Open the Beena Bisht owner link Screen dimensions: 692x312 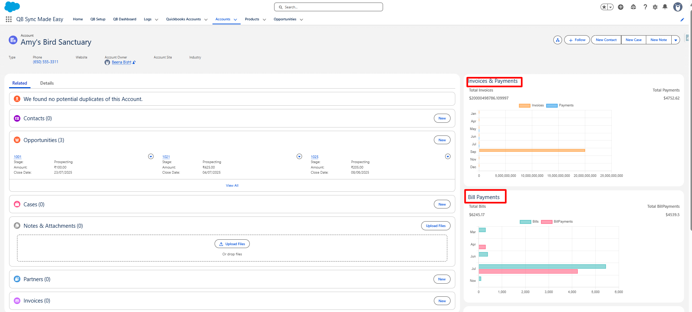pos(121,62)
